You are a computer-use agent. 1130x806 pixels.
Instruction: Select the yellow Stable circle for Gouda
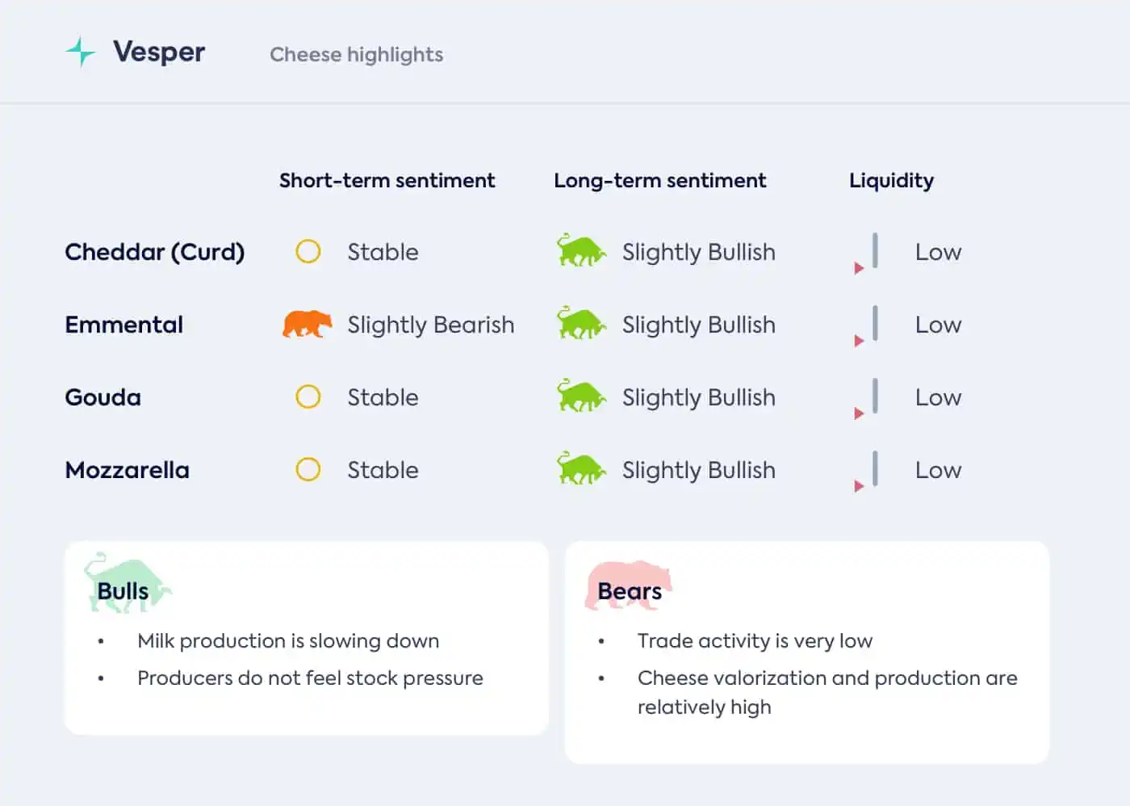coord(308,397)
